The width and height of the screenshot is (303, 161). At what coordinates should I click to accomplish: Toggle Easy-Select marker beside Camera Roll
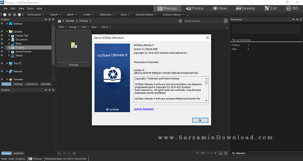coord(2,36)
